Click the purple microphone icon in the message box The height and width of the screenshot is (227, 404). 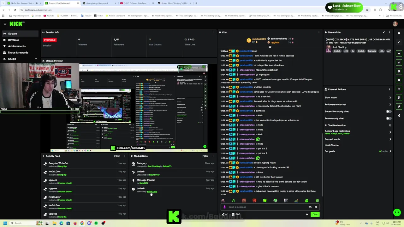click(x=224, y=207)
